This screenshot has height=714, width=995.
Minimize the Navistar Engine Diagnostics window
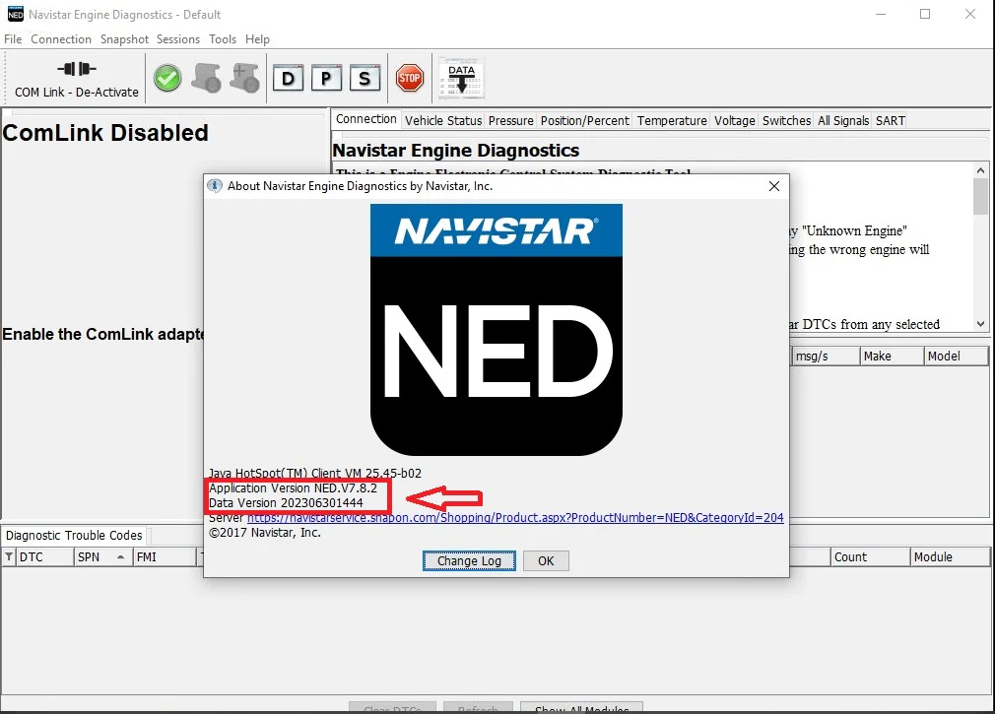[881, 14]
